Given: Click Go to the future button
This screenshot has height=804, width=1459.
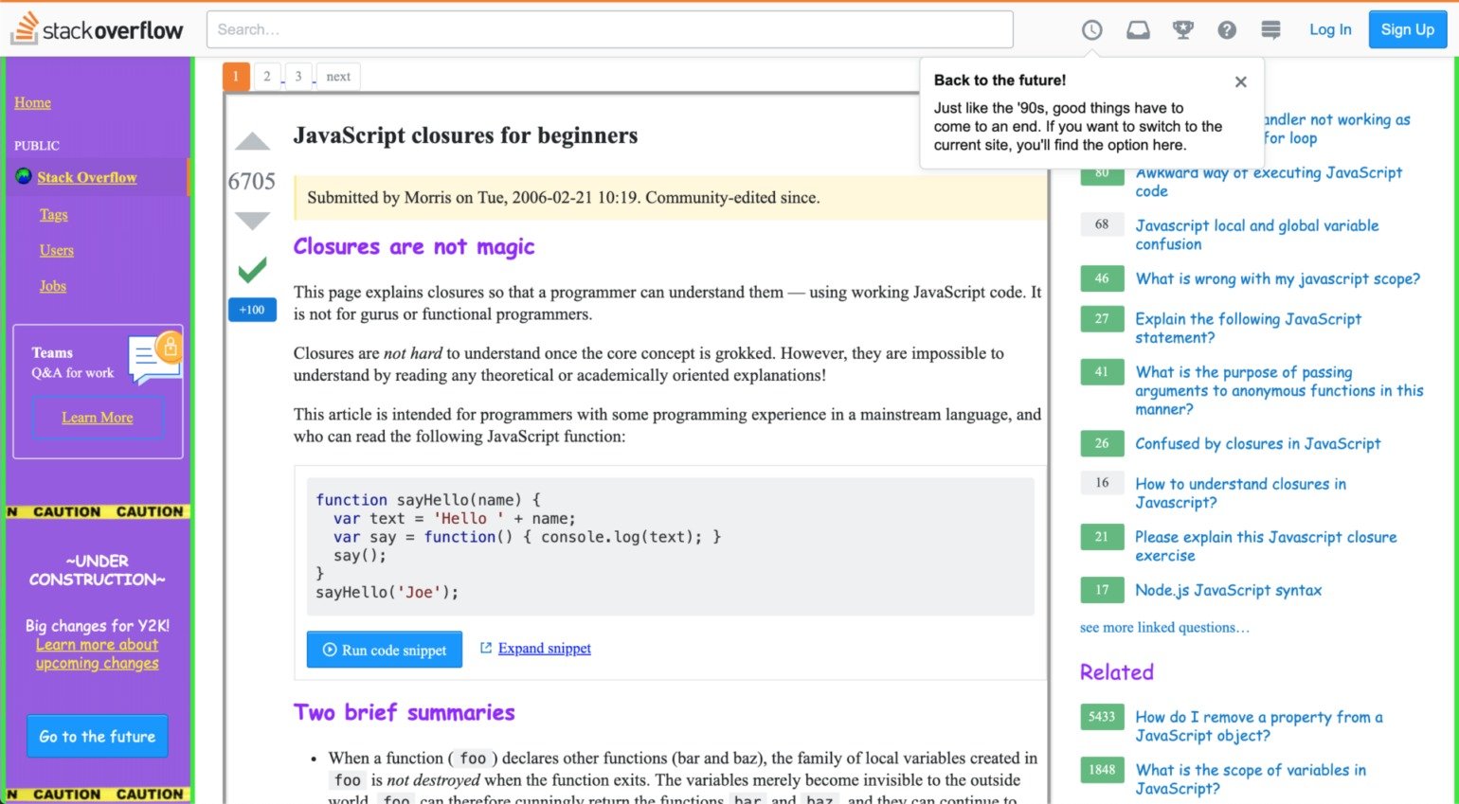Looking at the screenshot, I should coord(98,736).
